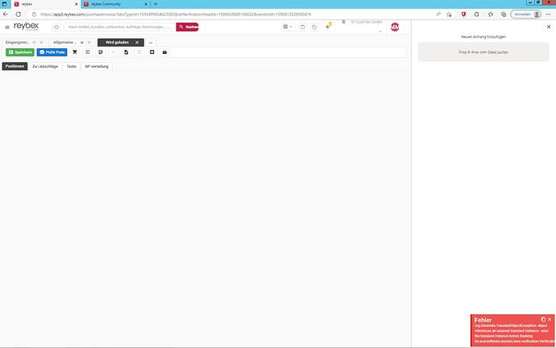Screen dimensions: 556x348
Task: Open favorites star with yellow badge
Action: (328, 26)
